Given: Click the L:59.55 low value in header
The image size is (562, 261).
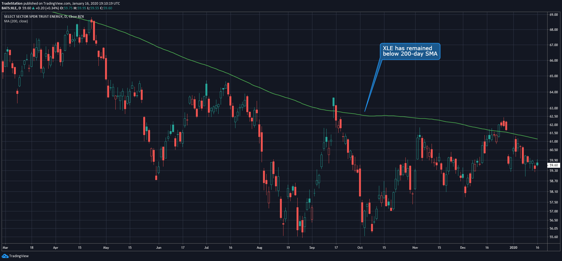Looking at the screenshot, I should [93, 8].
